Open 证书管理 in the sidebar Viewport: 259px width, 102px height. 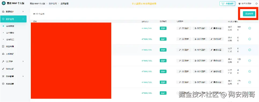tap(10, 33)
